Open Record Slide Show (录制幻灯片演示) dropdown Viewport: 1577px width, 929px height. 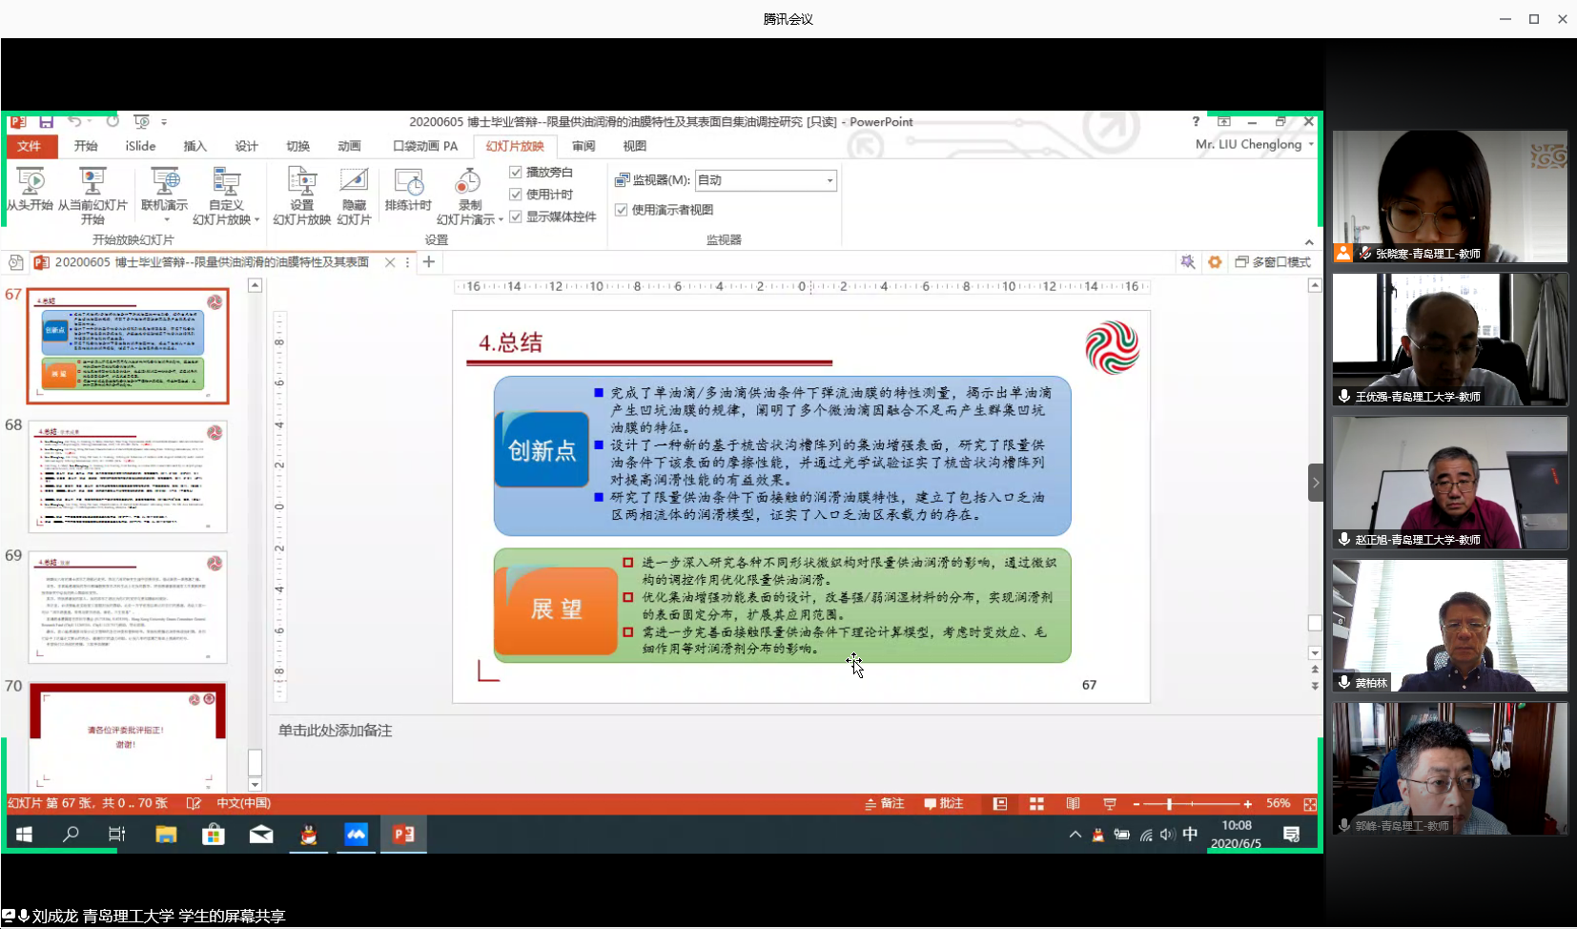click(x=469, y=196)
